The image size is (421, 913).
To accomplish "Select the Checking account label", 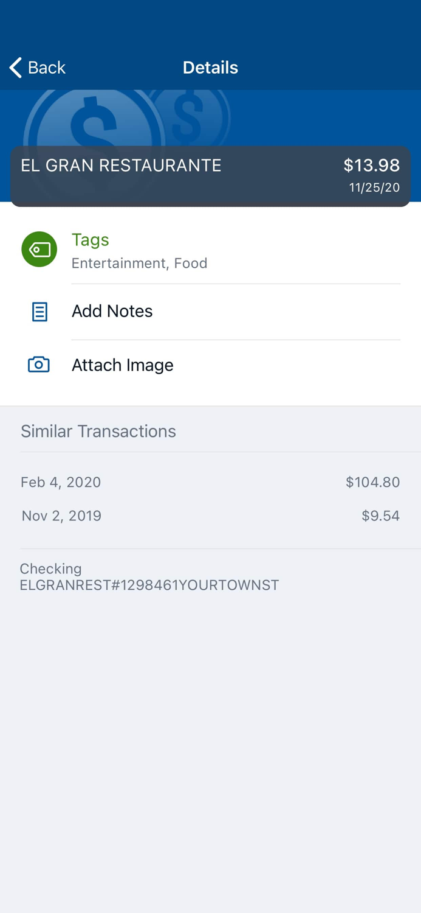I will click(50, 568).
